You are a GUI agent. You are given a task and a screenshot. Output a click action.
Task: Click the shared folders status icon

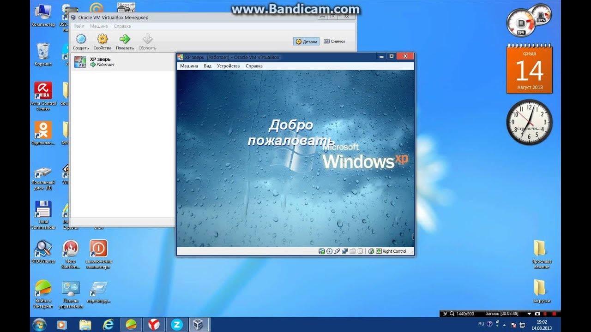[x=352, y=251]
